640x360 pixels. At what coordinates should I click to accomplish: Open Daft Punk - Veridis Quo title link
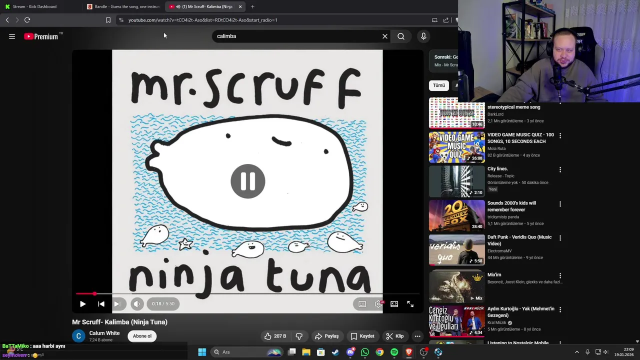519,240
